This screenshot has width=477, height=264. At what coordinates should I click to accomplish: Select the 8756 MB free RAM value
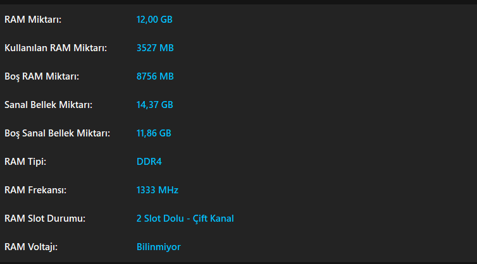click(x=155, y=76)
